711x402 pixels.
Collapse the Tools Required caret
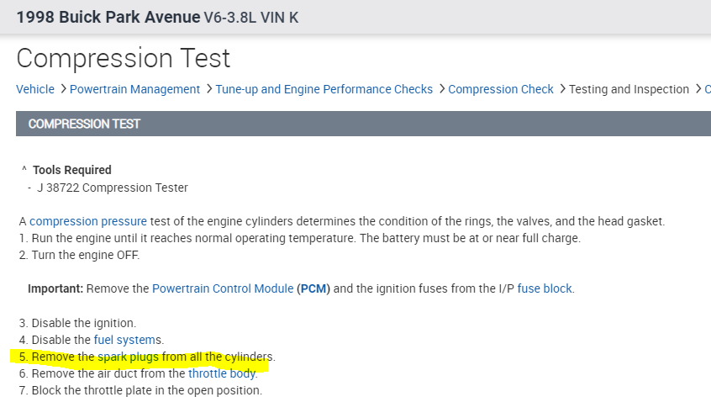pos(24,171)
